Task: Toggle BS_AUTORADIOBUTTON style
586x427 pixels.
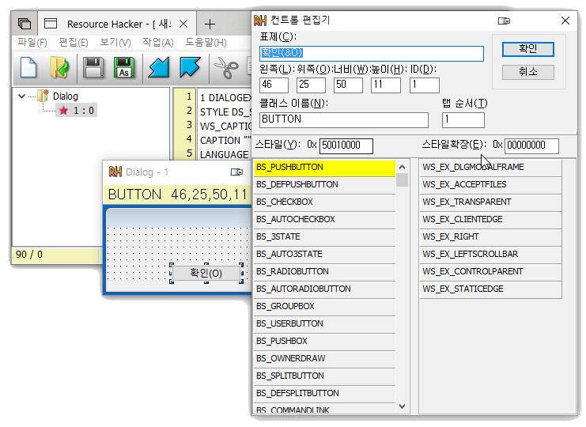Action: tap(324, 289)
